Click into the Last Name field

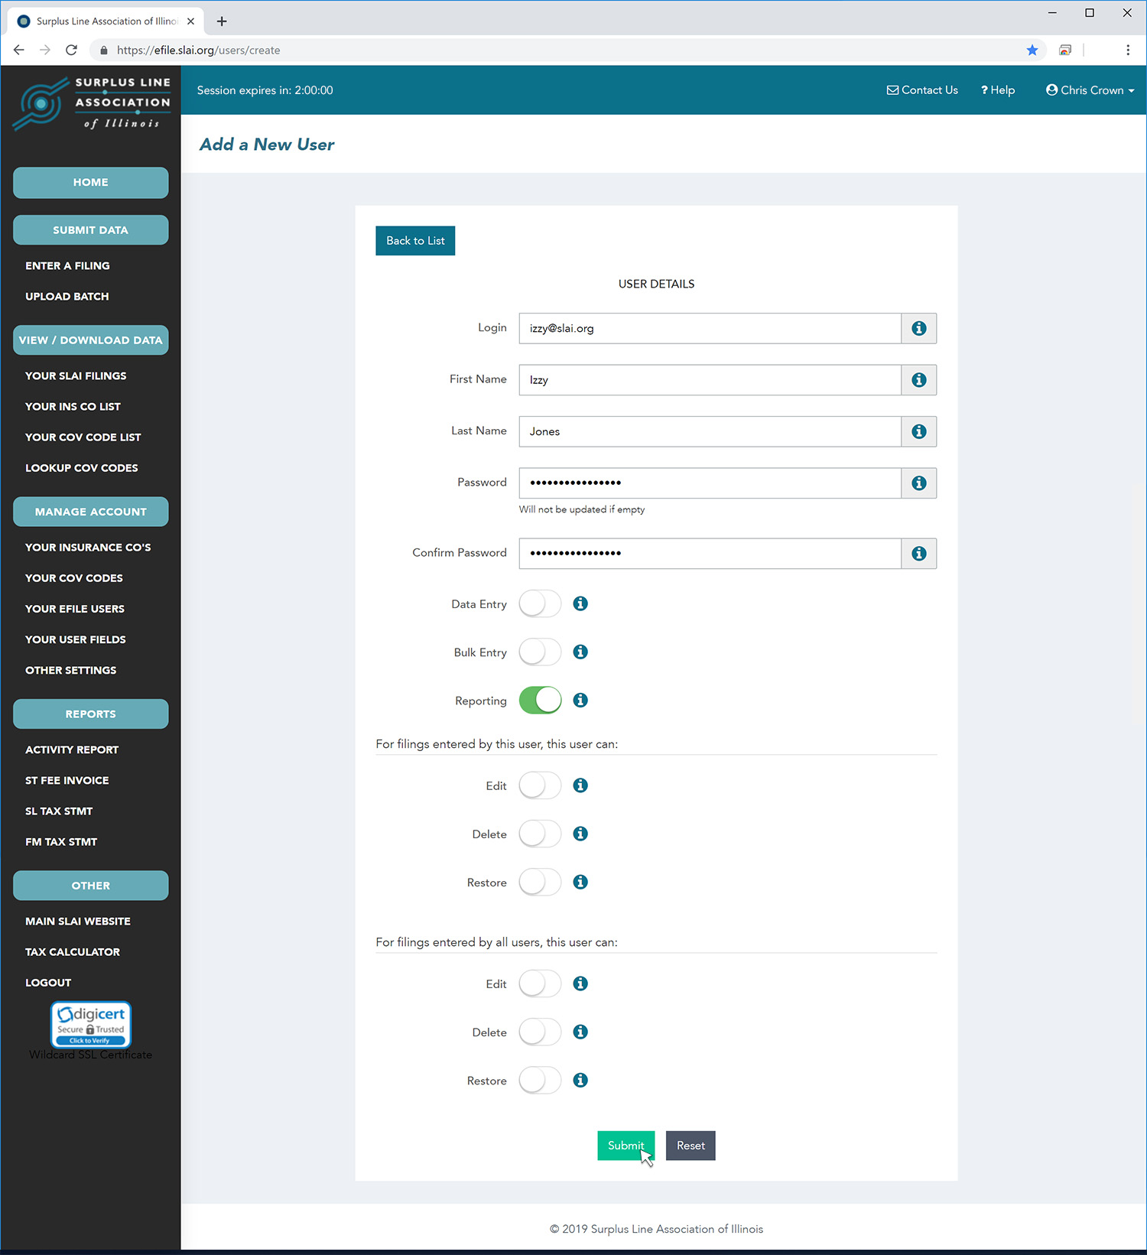point(710,431)
